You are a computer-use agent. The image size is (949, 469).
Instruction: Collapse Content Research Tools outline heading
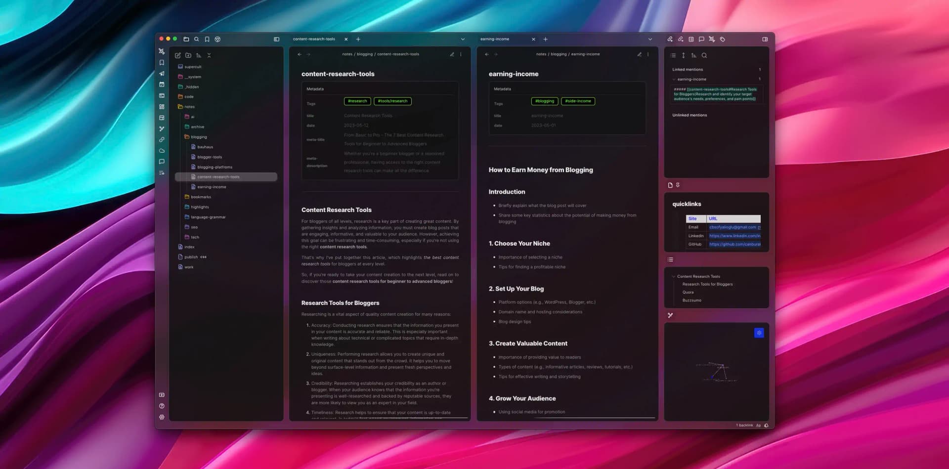click(673, 276)
